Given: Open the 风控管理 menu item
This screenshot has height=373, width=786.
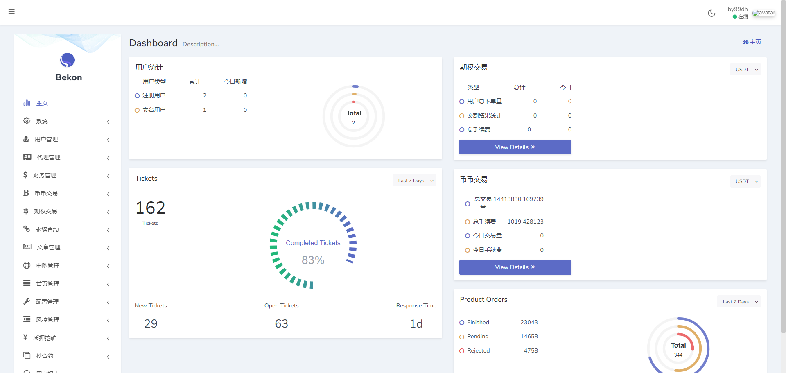Looking at the screenshot, I should pyautogui.click(x=47, y=320).
